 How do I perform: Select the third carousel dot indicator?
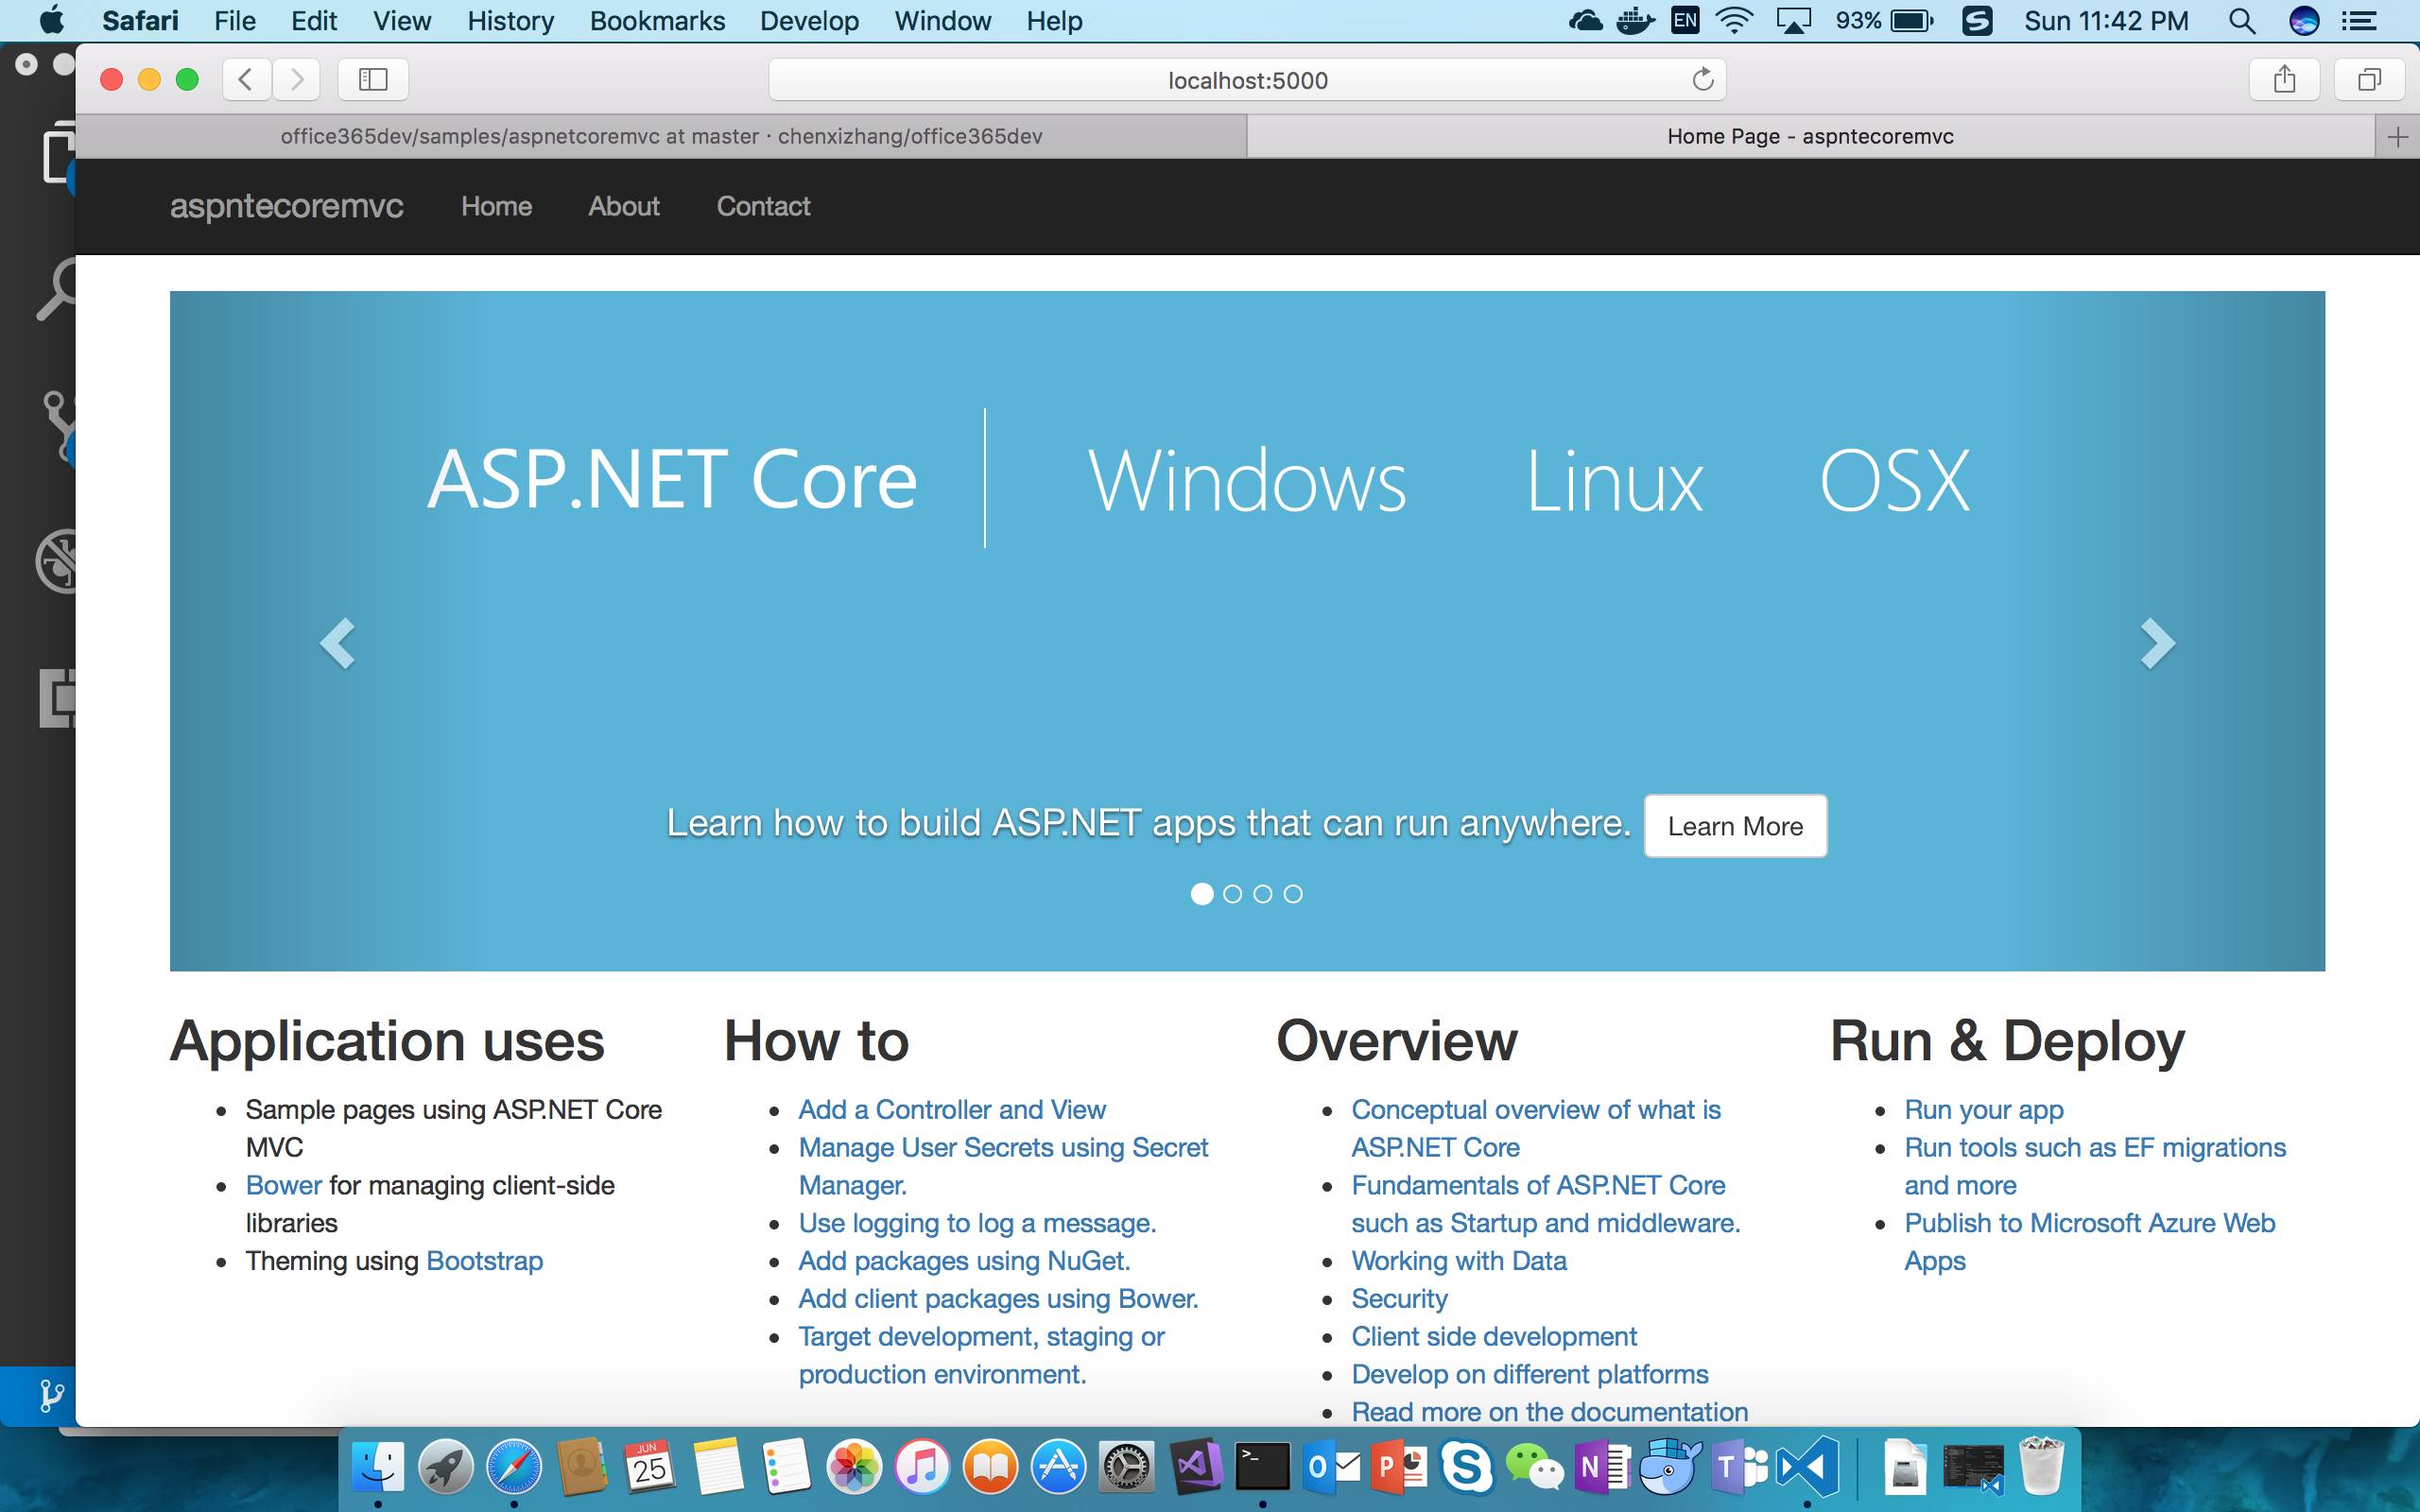tap(1263, 894)
